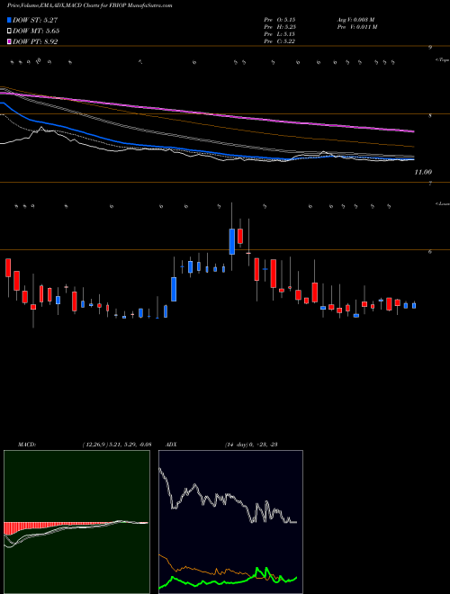450x594 pixels.
Task: Click the 'Pre O: 5.15' value
Action: pos(280,20)
